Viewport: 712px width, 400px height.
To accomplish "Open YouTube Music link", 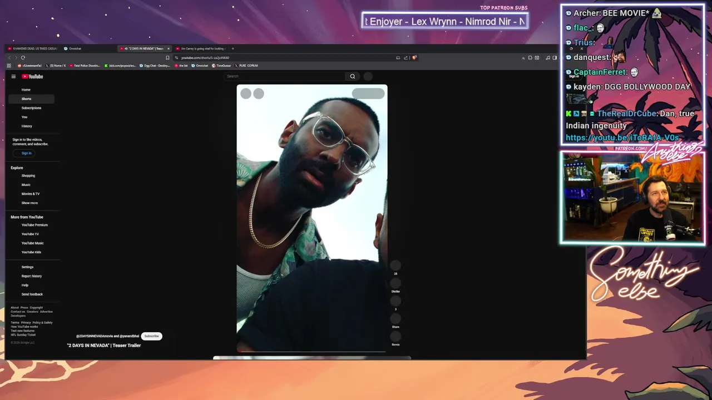I will click(x=32, y=243).
